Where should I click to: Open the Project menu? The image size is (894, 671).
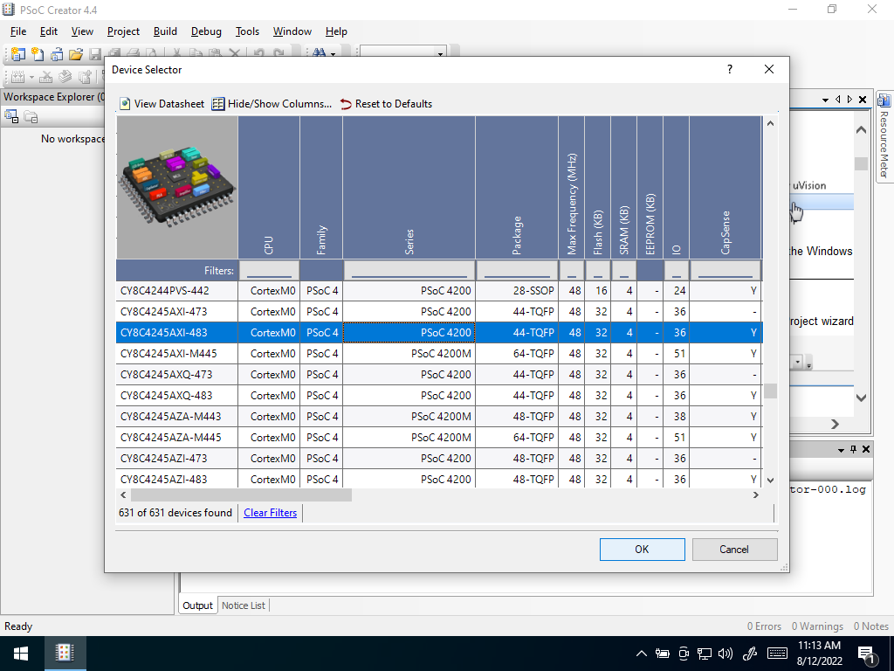coord(123,31)
